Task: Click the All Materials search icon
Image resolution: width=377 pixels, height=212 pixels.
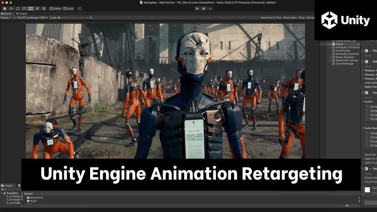Action: 8,197
